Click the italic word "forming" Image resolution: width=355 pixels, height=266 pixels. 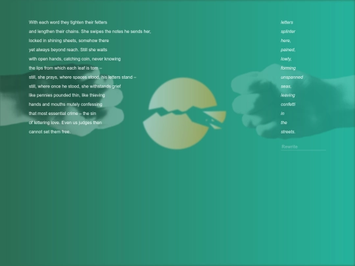(x=288, y=68)
